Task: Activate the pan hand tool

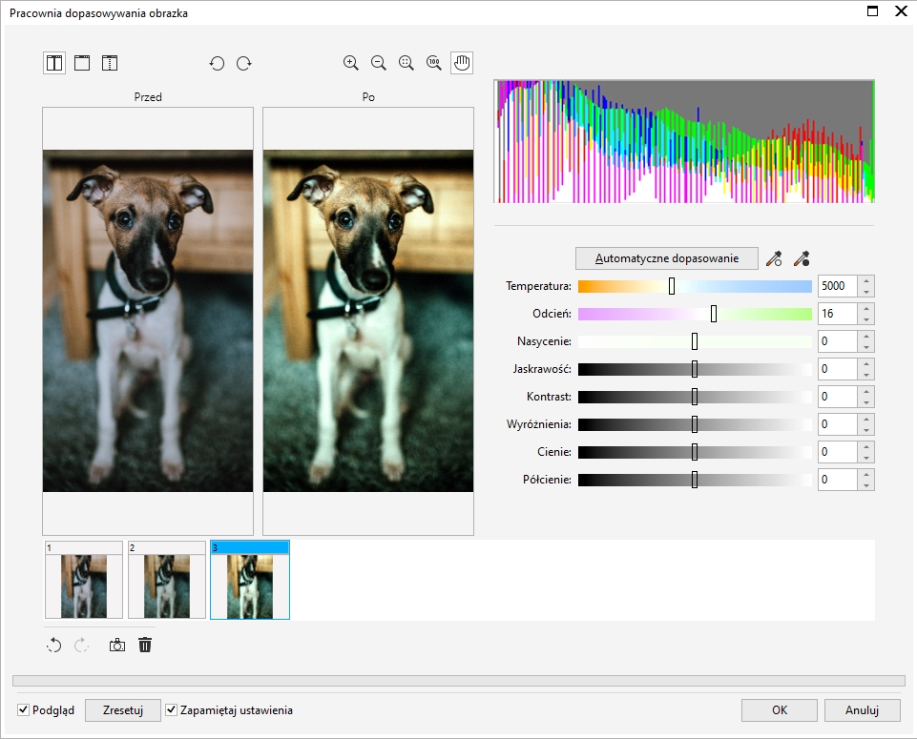Action: click(462, 63)
